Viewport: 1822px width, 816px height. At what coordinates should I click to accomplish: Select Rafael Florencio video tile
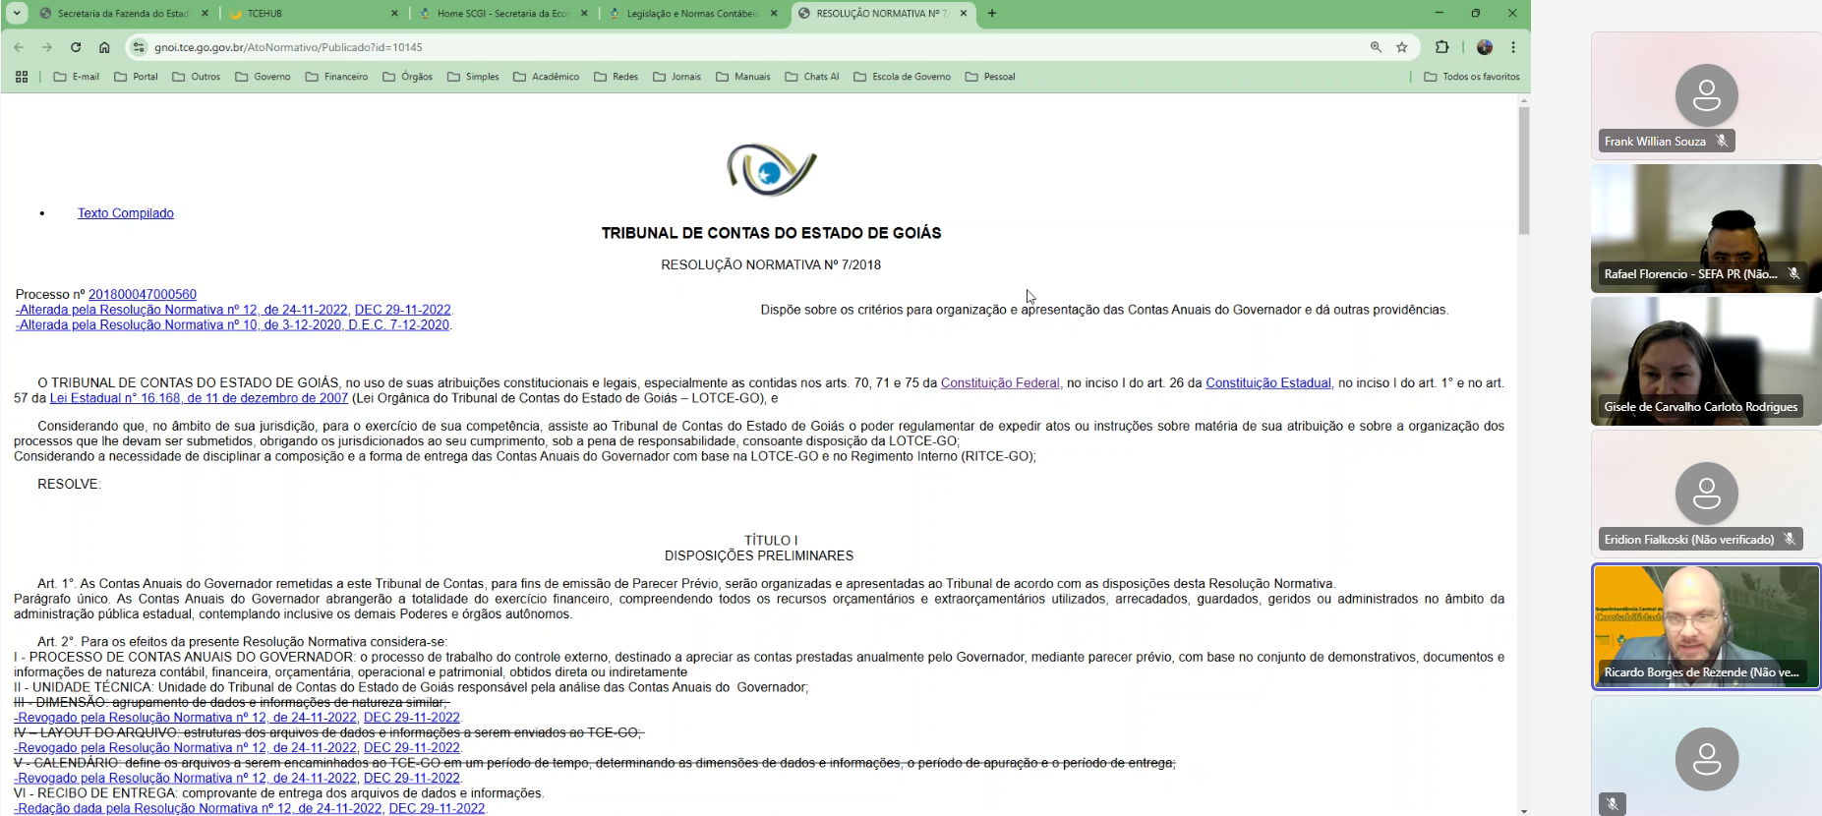click(1706, 228)
